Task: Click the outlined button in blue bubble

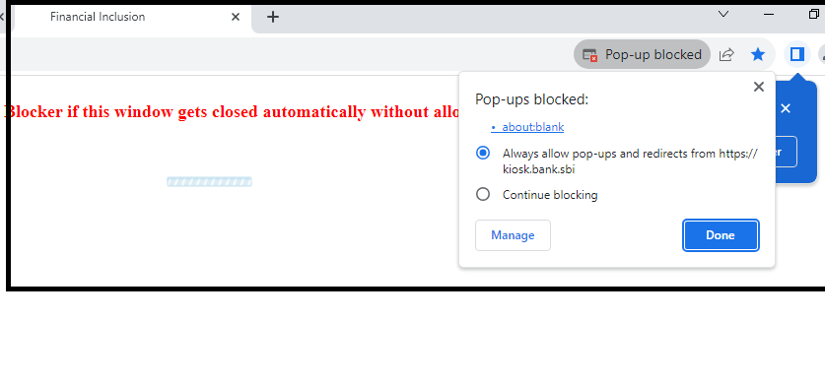Action: [x=786, y=152]
